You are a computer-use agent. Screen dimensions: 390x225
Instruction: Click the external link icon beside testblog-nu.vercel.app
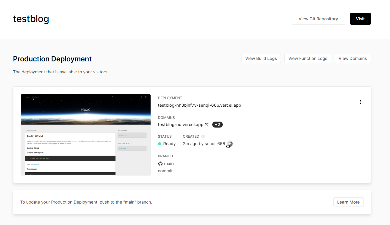207,125
